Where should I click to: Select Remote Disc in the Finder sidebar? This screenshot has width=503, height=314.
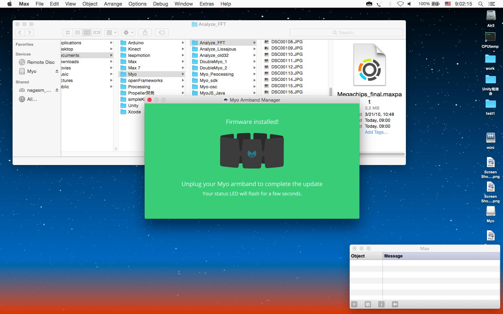point(37,62)
